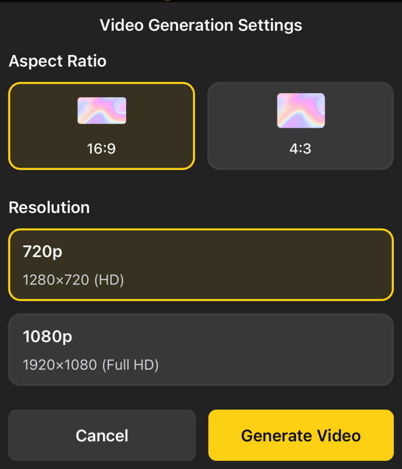Click the Aspect Ratio section heading
Image resolution: width=402 pixels, height=469 pixels.
click(57, 61)
